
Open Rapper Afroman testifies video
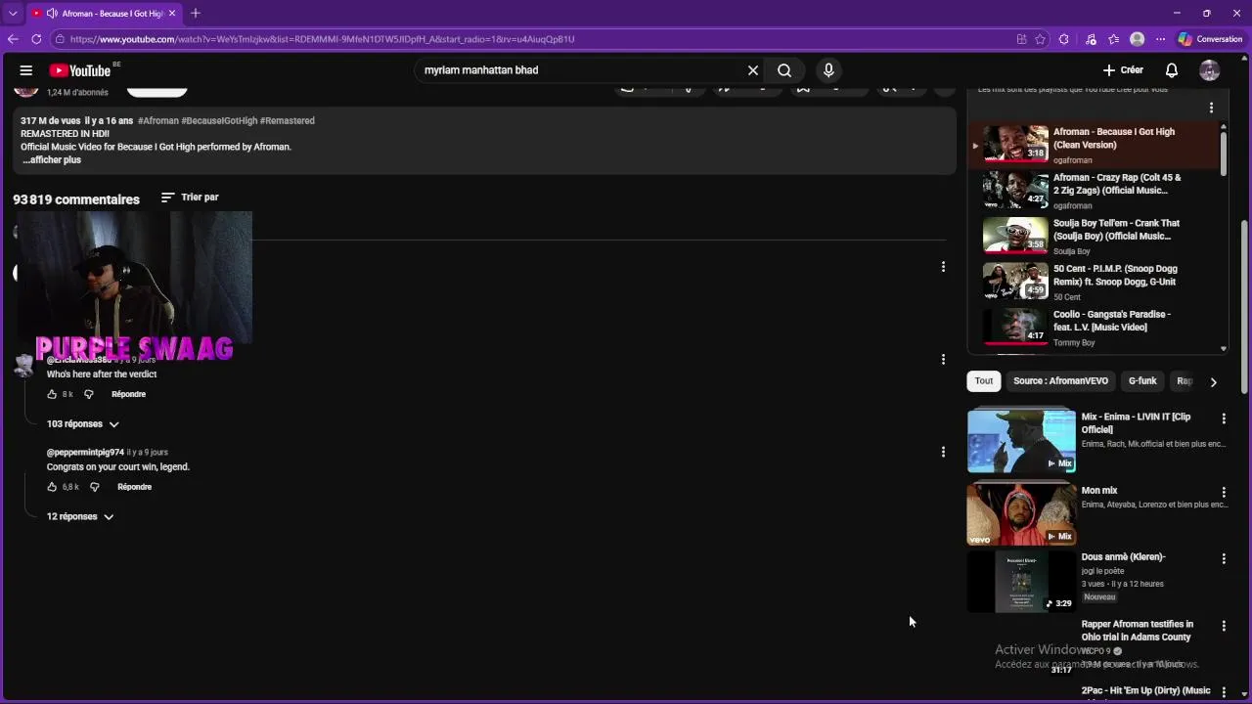coord(1137,631)
